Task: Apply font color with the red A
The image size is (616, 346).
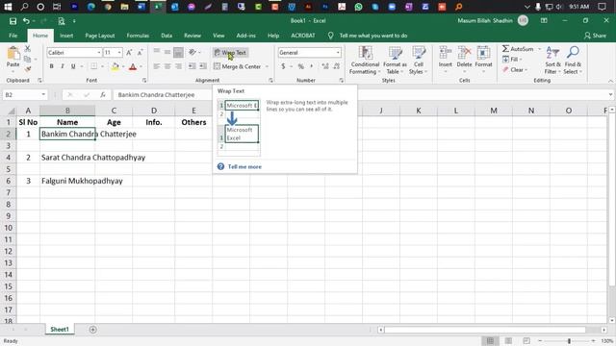Action: [133, 66]
